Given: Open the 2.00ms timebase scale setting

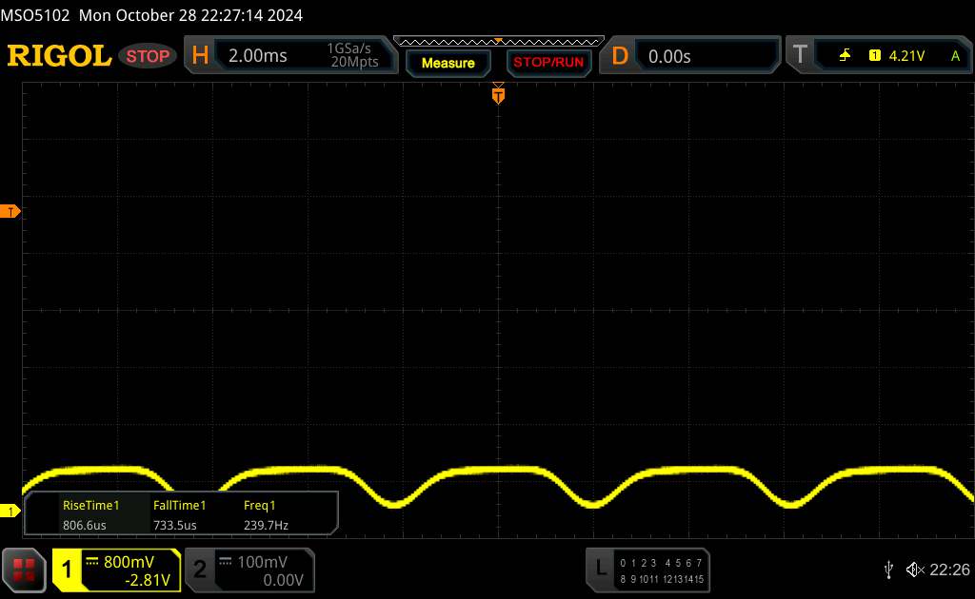Looking at the screenshot, I should pyautogui.click(x=258, y=56).
